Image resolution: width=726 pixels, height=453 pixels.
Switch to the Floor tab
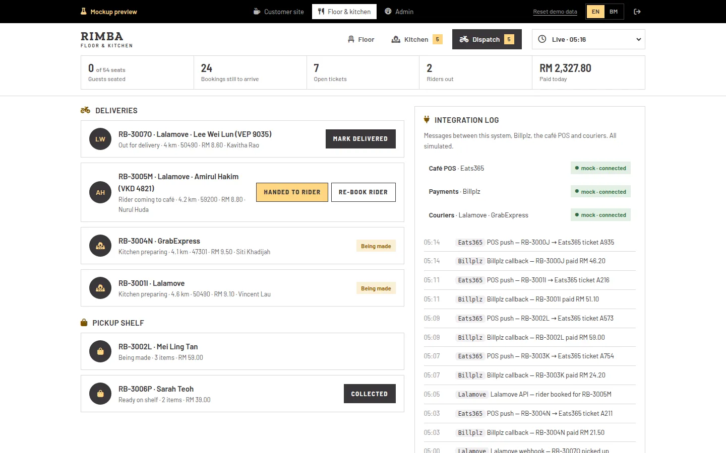pyautogui.click(x=361, y=39)
